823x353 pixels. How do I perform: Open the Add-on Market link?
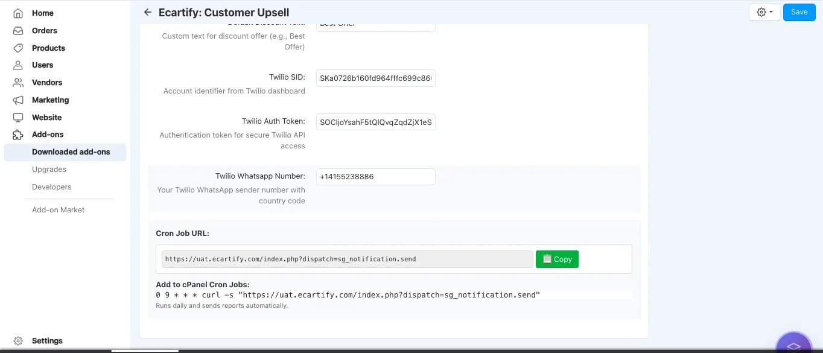point(58,210)
